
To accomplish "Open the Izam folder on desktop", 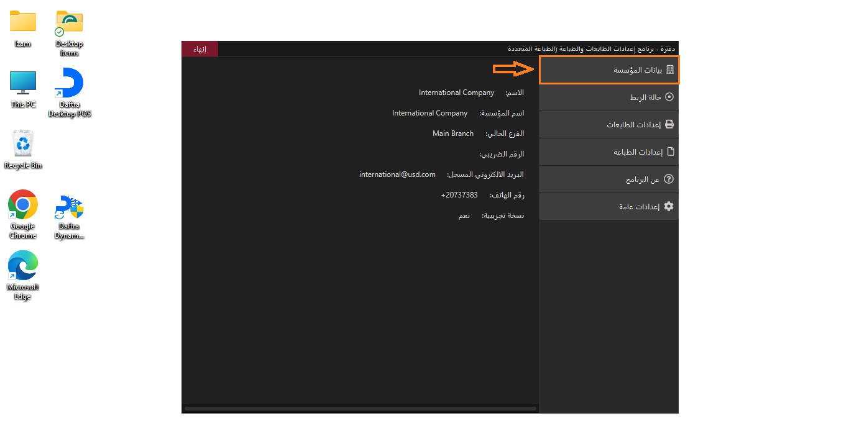I will 23,29.
